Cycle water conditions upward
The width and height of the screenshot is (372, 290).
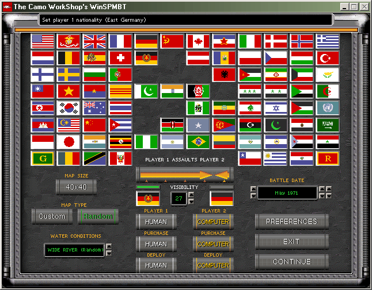click(109, 246)
